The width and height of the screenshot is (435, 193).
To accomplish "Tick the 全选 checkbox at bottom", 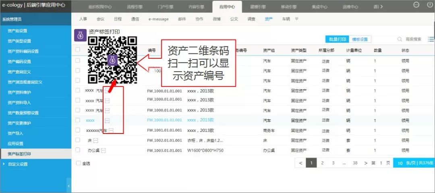I will click(78, 163).
